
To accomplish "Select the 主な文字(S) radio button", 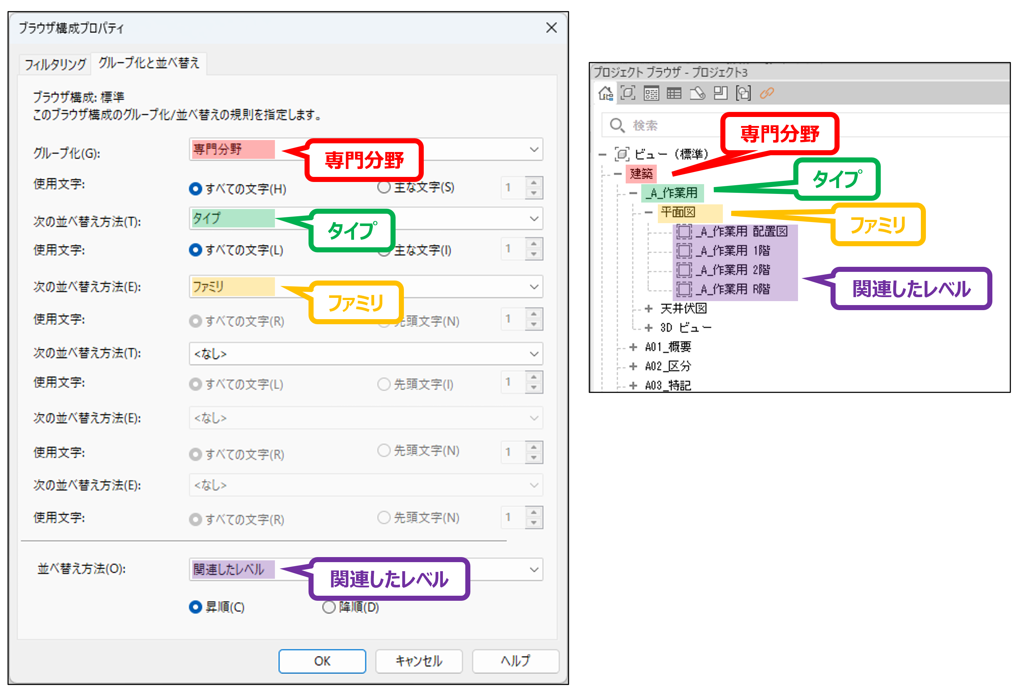I will pos(384,187).
